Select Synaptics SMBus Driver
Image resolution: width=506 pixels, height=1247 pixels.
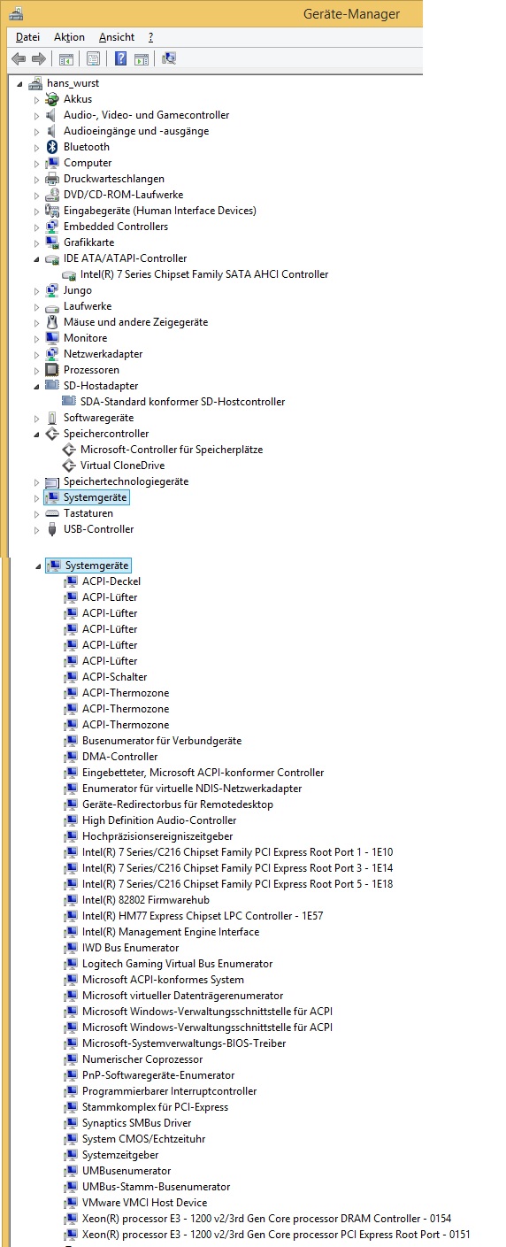tap(137, 1123)
